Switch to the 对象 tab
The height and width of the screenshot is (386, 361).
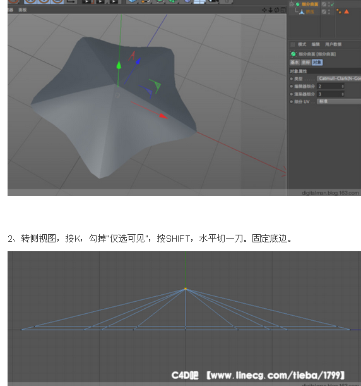coord(317,63)
